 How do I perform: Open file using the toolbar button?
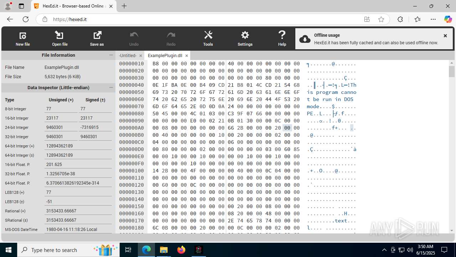point(60,39)
